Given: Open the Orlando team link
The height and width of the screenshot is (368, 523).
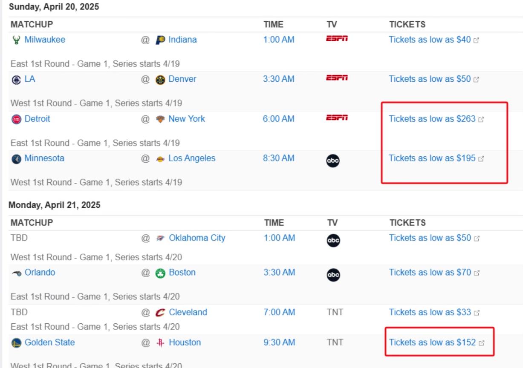Looking at the screenshot, I should coord(40,273).
